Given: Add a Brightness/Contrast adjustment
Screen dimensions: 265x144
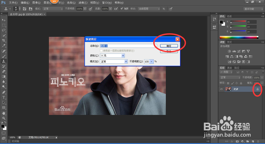Looking at the screenshot, I should (229, 51).
